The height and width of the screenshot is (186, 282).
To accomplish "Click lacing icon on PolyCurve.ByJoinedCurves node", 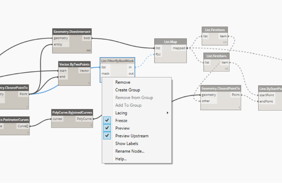I will [91, 125].
